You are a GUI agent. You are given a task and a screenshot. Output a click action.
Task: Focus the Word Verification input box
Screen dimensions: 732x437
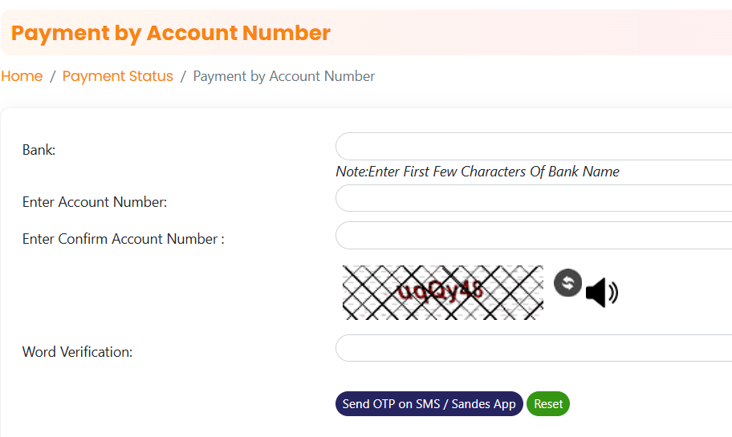(534, 348)
